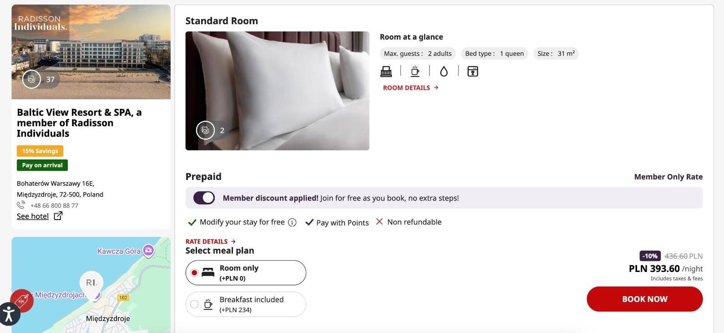Expand the Rate Details section
The image size is (724, 333).
click(x=210, y=241)
